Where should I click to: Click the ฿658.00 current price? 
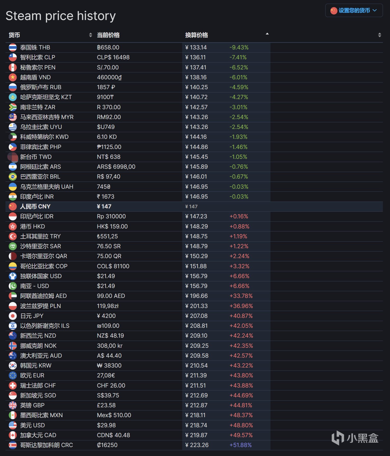(108, 47)
